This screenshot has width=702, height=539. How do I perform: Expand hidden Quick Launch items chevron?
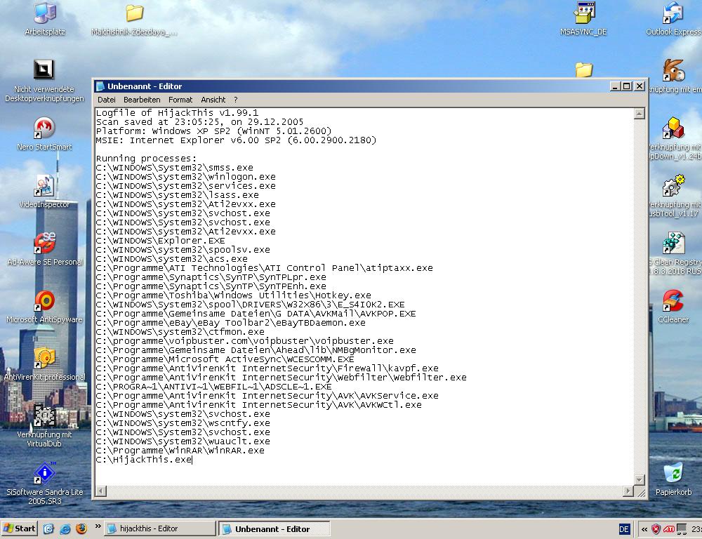(98, 527)
